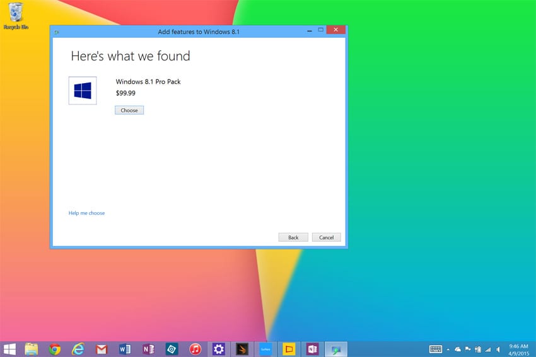The width and height of the screenshot is (536, 357).
Task: Open the OneNote tile beside the yellow app
Action: tap(312, 349)
